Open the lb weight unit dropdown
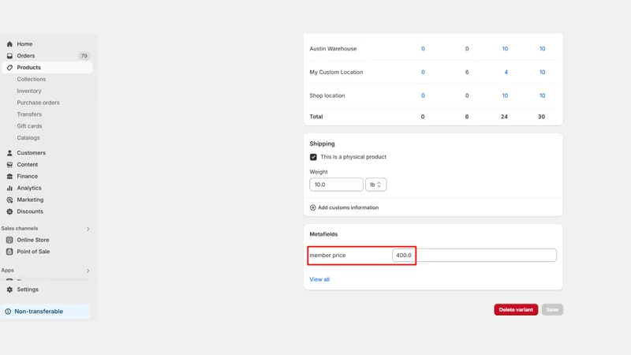 376,185
